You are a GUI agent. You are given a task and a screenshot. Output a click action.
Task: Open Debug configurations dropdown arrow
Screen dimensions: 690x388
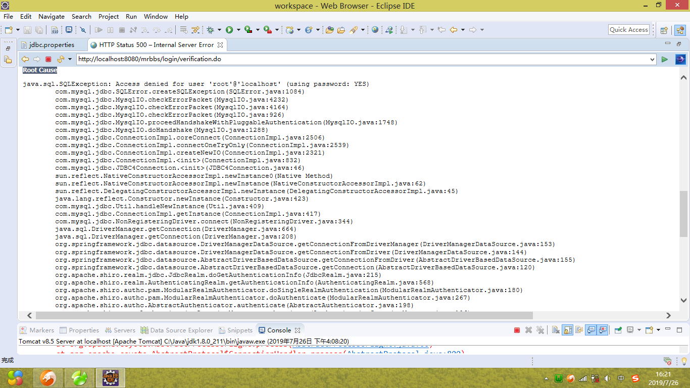click(x=219, y=30)
